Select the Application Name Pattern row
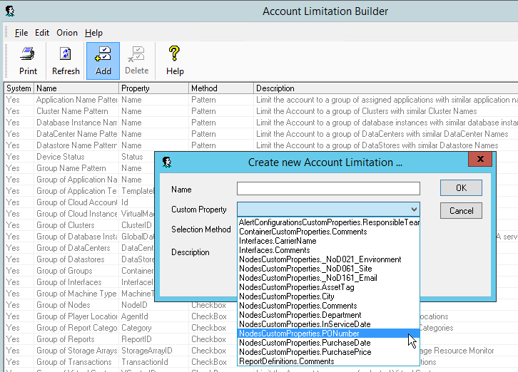Screen dimensions: 518x372 [261, 100]
